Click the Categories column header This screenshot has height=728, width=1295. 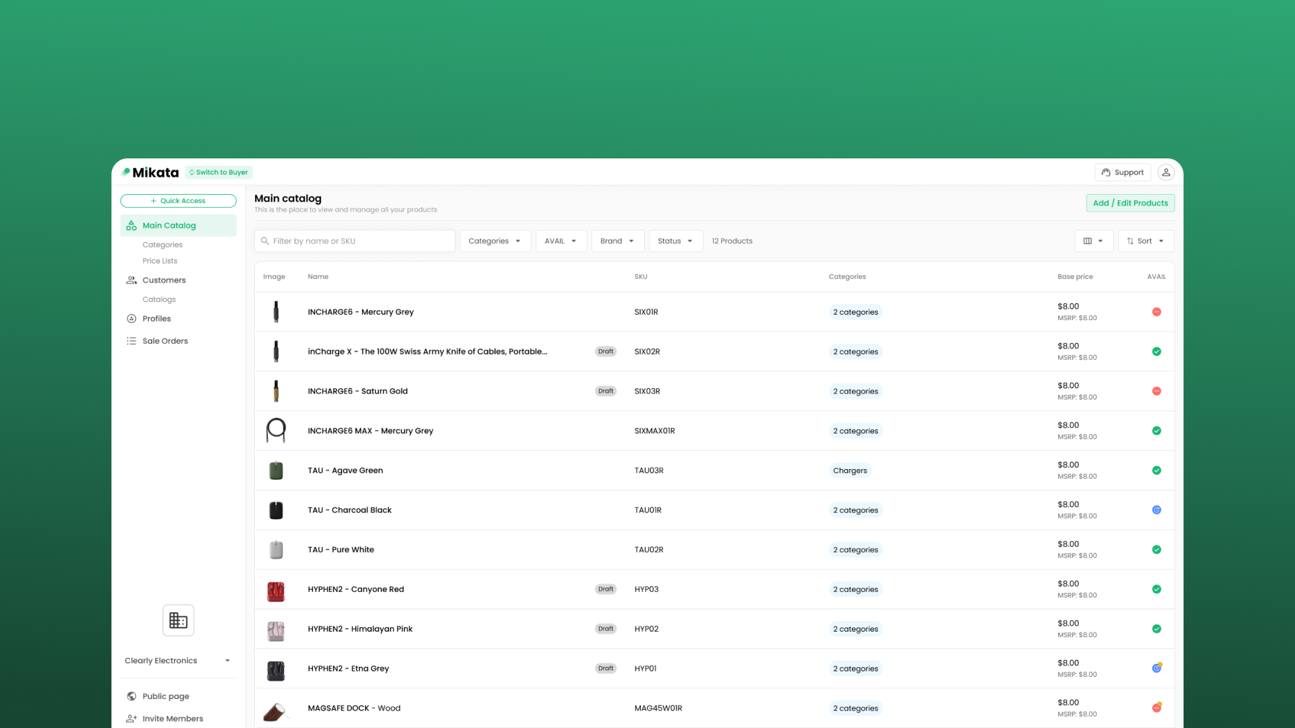coord(847,277)
